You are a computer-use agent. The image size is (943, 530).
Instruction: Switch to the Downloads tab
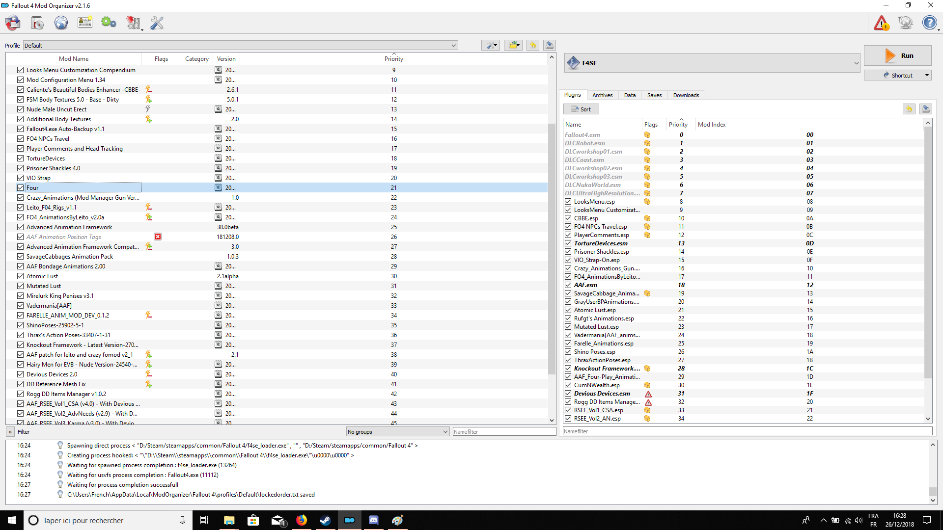click(686, 95)
